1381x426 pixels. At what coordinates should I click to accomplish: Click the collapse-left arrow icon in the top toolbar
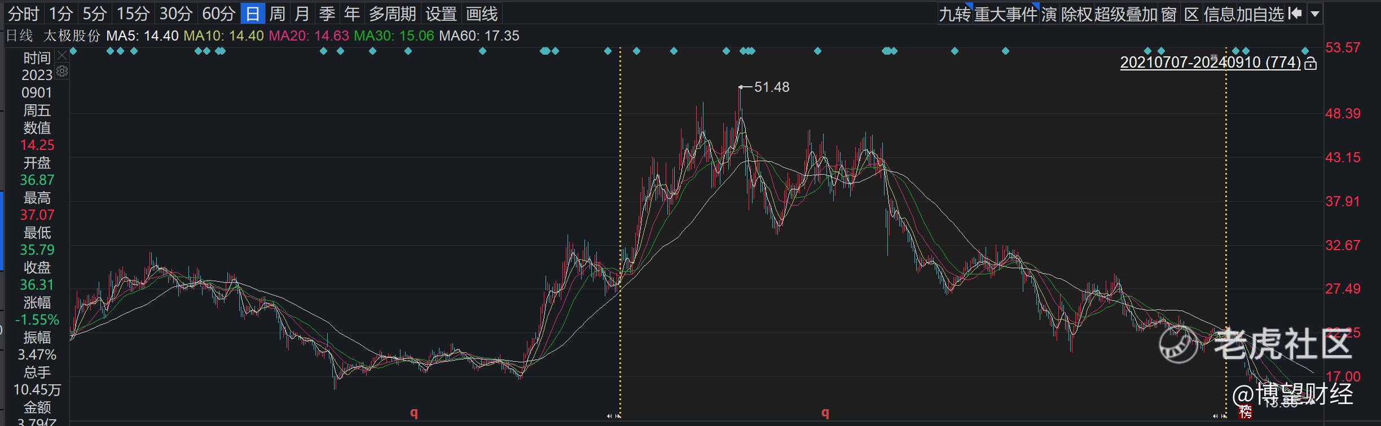(x=1295, y=14)
